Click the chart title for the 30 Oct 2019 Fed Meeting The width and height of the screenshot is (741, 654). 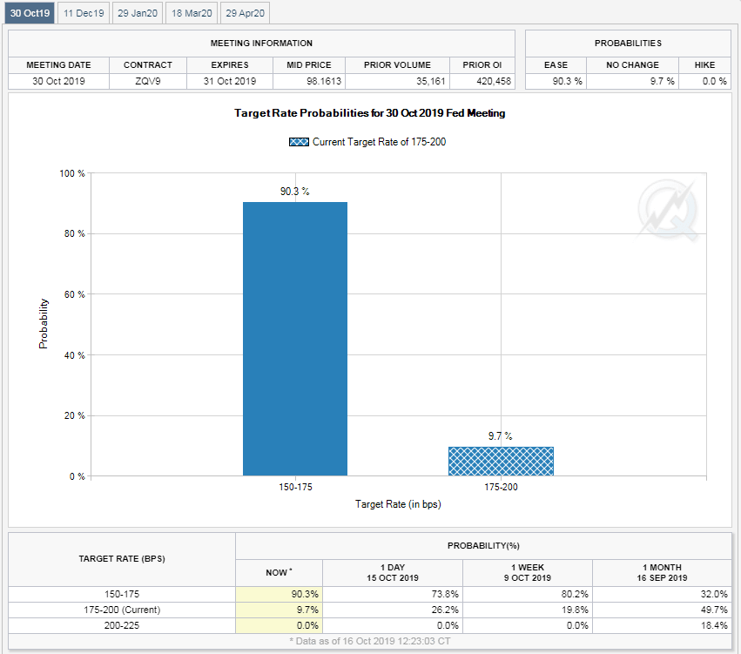(369, 113)
